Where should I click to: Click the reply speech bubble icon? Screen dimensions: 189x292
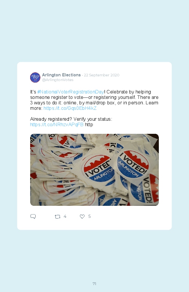tap(33, 216)
